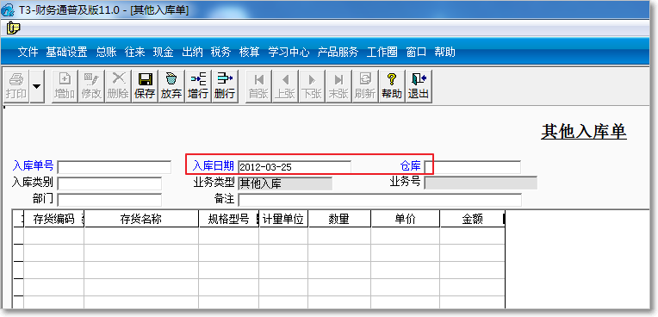Click the 规格型号 column header

tap(229, 219)
